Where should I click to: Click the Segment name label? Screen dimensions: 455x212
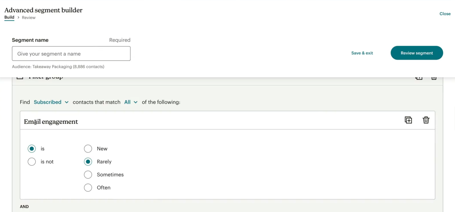[x=30, y=40]
